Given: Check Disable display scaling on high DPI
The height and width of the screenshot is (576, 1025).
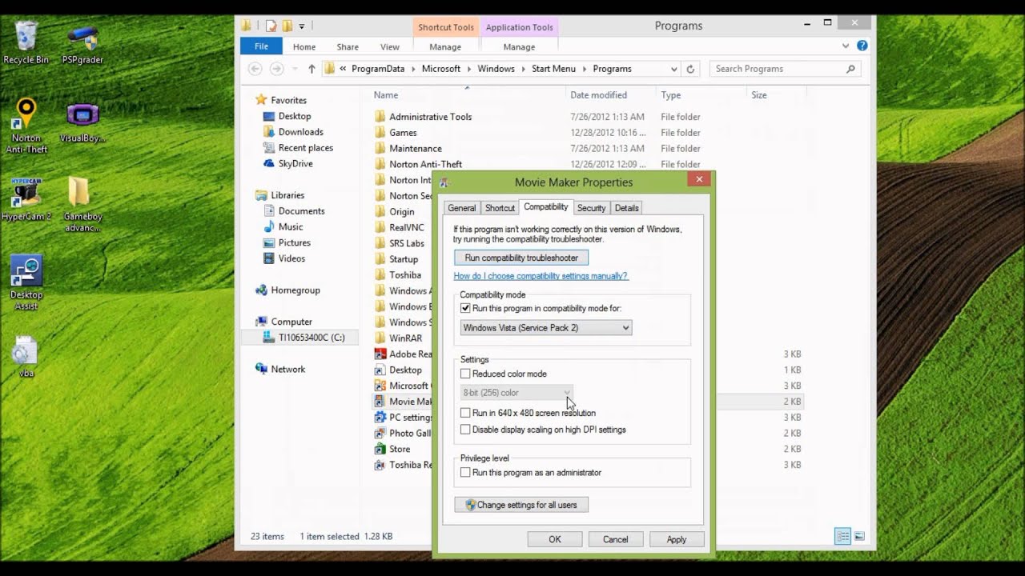Looking at the screenshot, I should click(x=465, y=430).
